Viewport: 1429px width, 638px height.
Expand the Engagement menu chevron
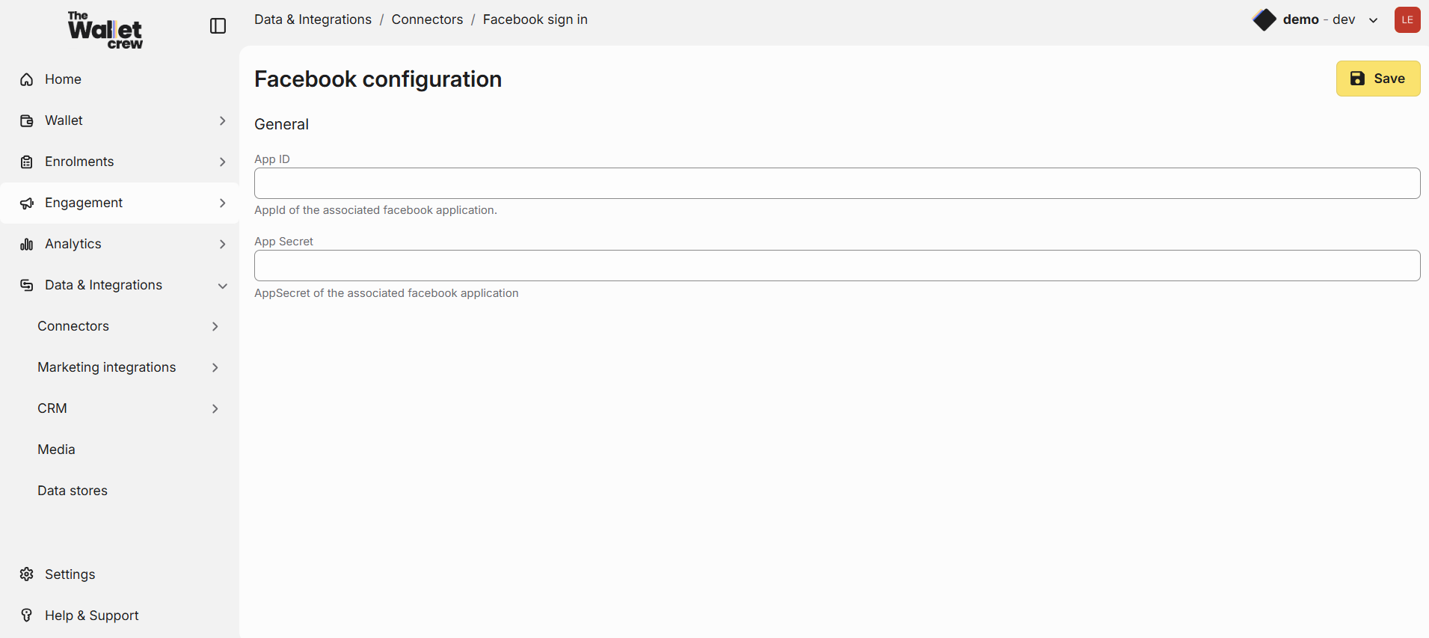(x=222, y=203)
